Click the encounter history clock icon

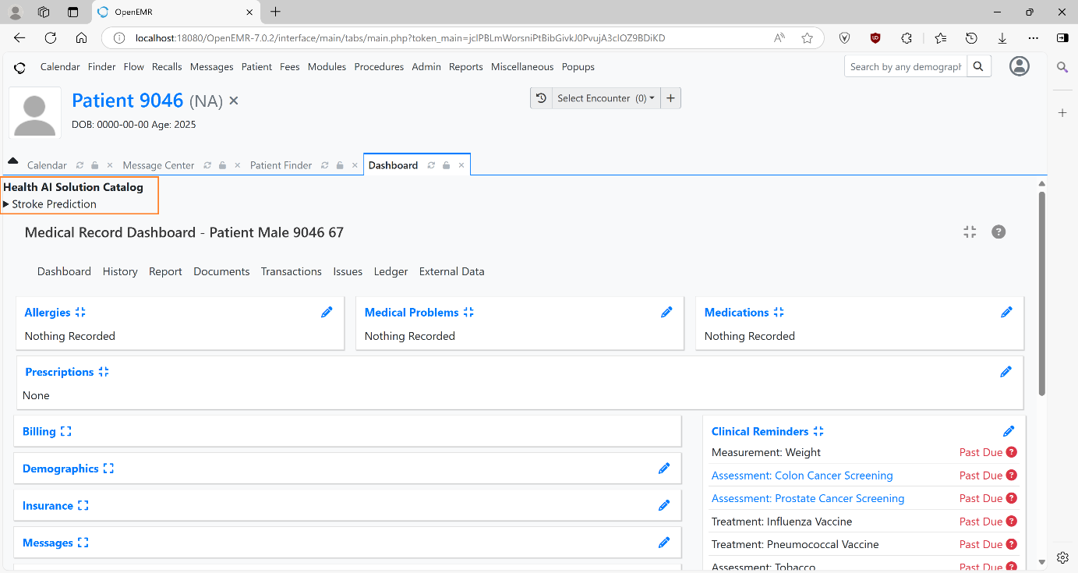(x=541, y=97)
